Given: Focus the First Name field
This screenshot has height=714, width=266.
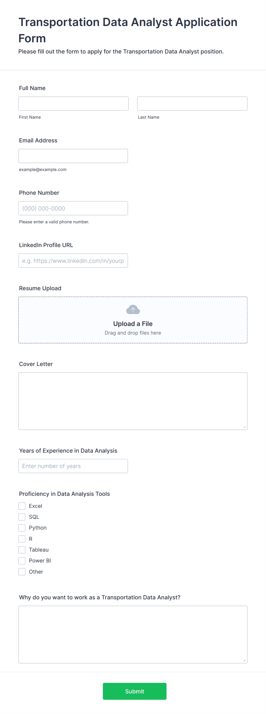Looking at the screenshot, I should click(x=74, y=104).
